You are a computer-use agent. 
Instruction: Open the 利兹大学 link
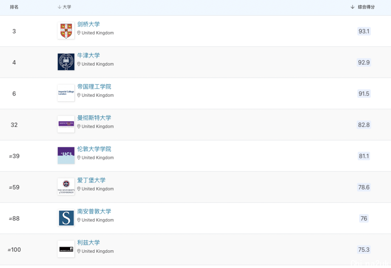[89, 243]
